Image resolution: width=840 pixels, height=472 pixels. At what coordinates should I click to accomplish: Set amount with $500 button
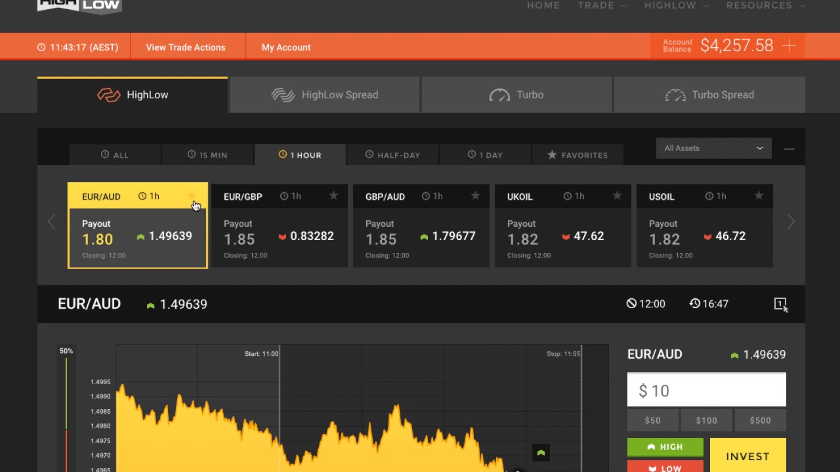[760, 420]
